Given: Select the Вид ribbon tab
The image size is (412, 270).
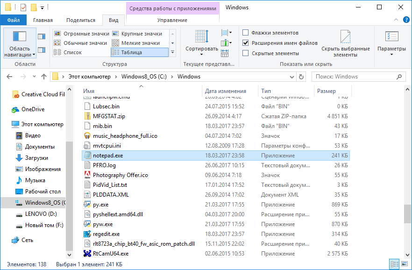Looking at the screenshot, I should pyautogui.click(x=114, y=20).
